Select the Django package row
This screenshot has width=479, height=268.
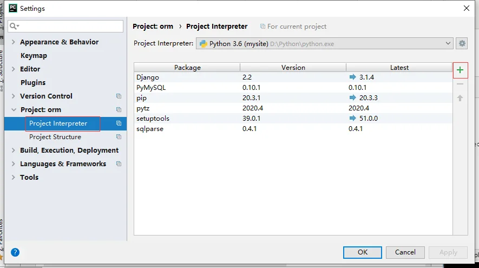293,77
